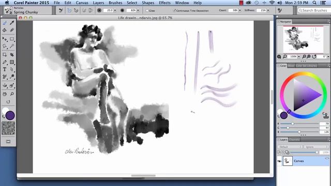The width and height of the screenshot is (331, 186).
Task: Select the Selection Adjuster tool
Action: (x=5, y=55)
